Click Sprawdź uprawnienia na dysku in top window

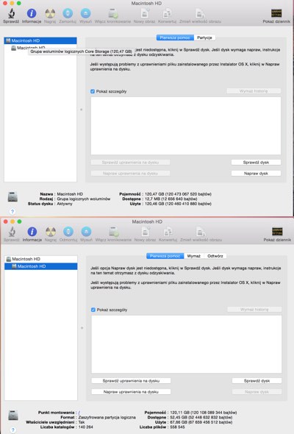(x=130, y=163)
